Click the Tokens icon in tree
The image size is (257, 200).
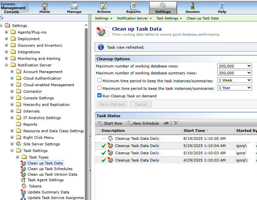(24, 186)
